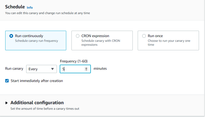Image resolution: width=205 pixels, height=117 pixels.
Task: Expand Additional configuration using the triangle icon
Action: click(7, 103)
